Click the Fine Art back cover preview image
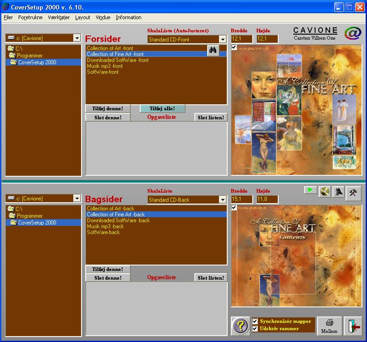The image size is (367, 342). 296,256
